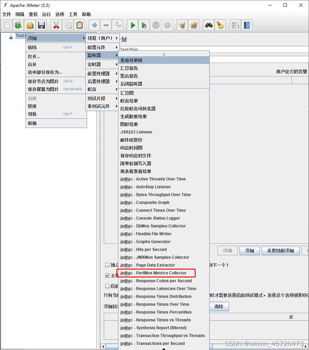Select 查看结果树 listener
This screenshot has width=309, height=350.
(x=164, y=60)
